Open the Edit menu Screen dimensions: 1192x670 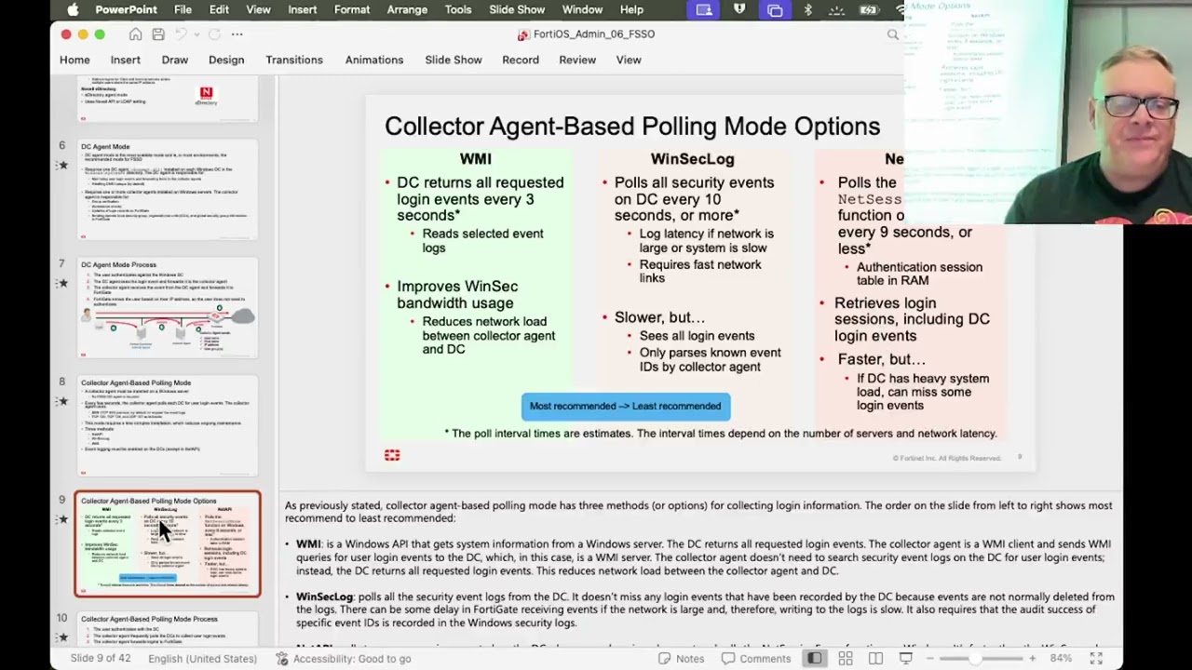tap(219, 9)
